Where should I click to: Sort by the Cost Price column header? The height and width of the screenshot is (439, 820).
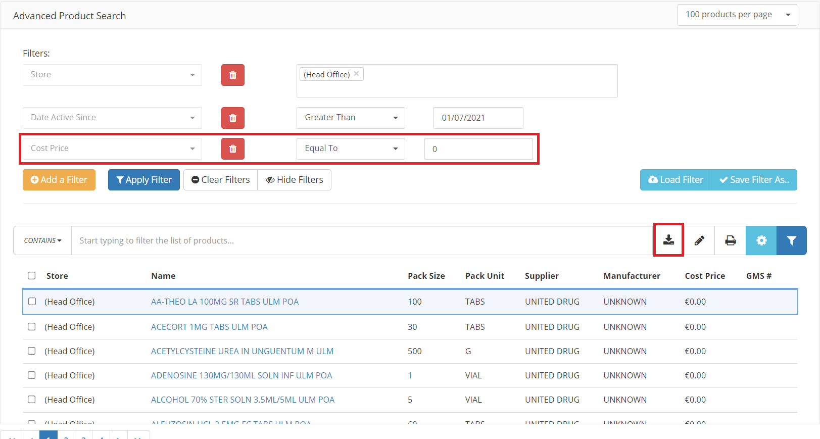click(x=705, y=276)
